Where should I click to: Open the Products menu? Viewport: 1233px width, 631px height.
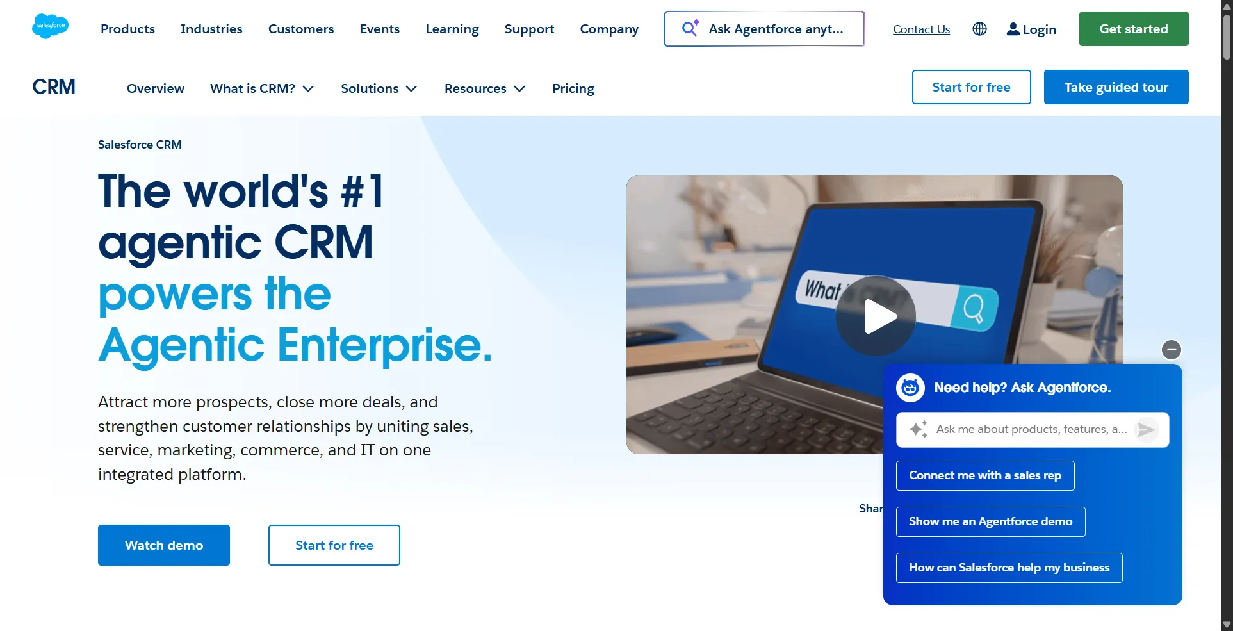coord(127,29)
